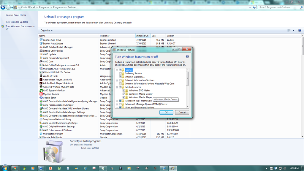This screenshot has height=171, width=304.
Task: Open the Organize dropdown menu
Action: click(47, 31)
